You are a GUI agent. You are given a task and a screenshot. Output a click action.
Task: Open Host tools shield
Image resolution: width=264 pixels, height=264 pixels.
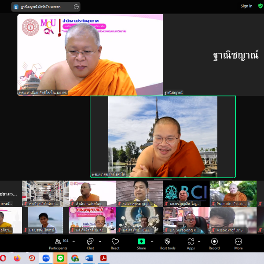168,244
